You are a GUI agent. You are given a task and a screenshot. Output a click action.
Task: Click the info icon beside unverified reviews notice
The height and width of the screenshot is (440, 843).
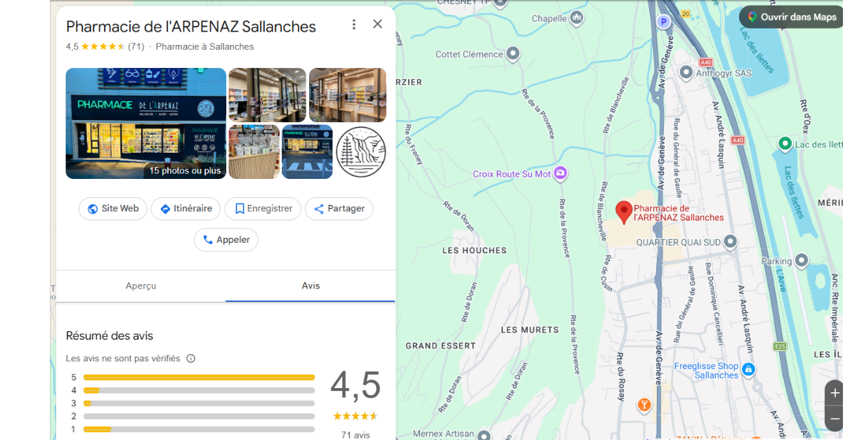(190, 359)
